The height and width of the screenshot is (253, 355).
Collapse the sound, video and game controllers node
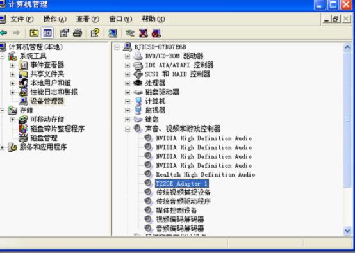point(128,129)
